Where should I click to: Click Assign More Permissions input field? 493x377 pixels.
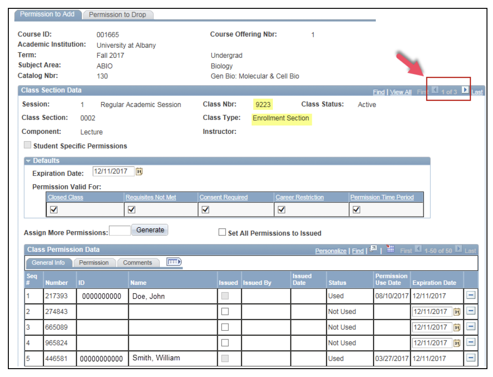tap(120, 231)
